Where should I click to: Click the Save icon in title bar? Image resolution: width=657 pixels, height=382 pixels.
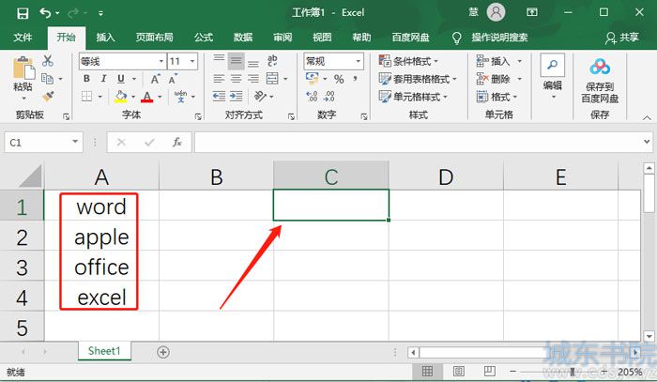[23, 13]
